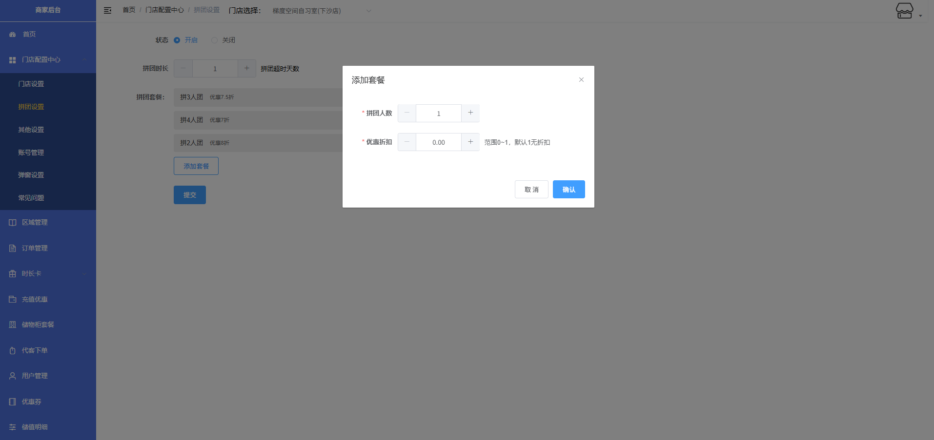Click the 区域管理 icon in sidebar
The width and height of the screenshot is (934, 440).
click(13, 223)
